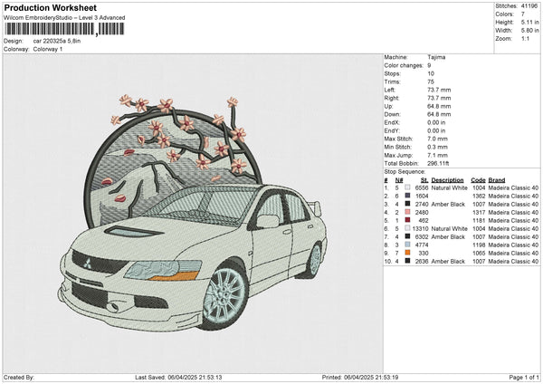
Task: Click the Up value '64.8 mm'
Action: (x=439, y=106)
